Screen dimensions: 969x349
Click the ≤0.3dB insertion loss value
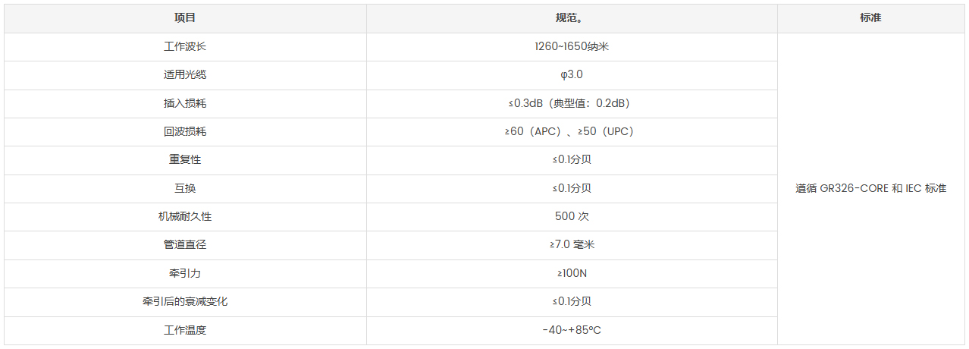point(572,103)
